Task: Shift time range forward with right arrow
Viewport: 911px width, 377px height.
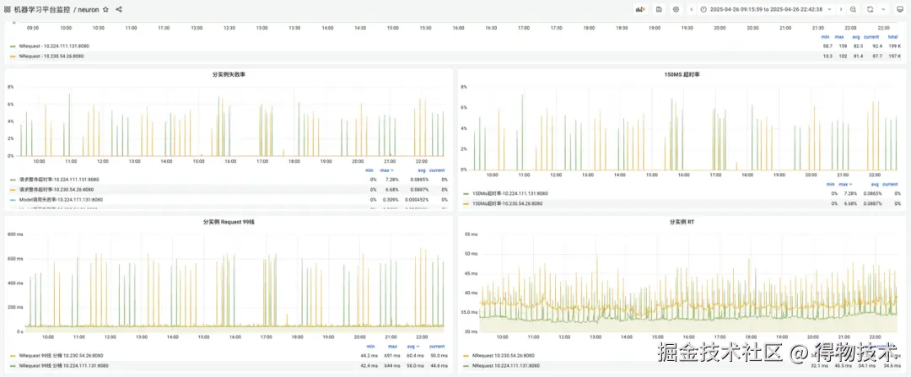Action: [x=841, y=9]
